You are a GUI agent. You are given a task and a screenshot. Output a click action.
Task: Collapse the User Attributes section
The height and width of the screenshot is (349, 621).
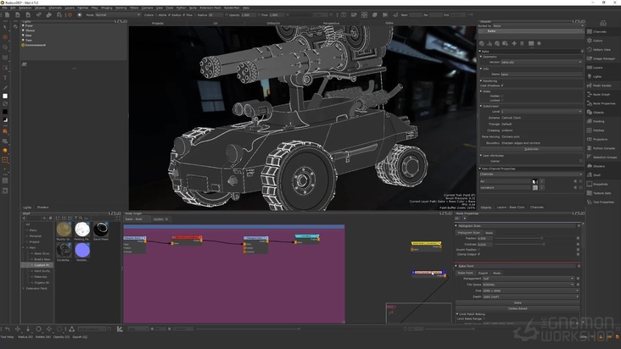pos(482,155)
